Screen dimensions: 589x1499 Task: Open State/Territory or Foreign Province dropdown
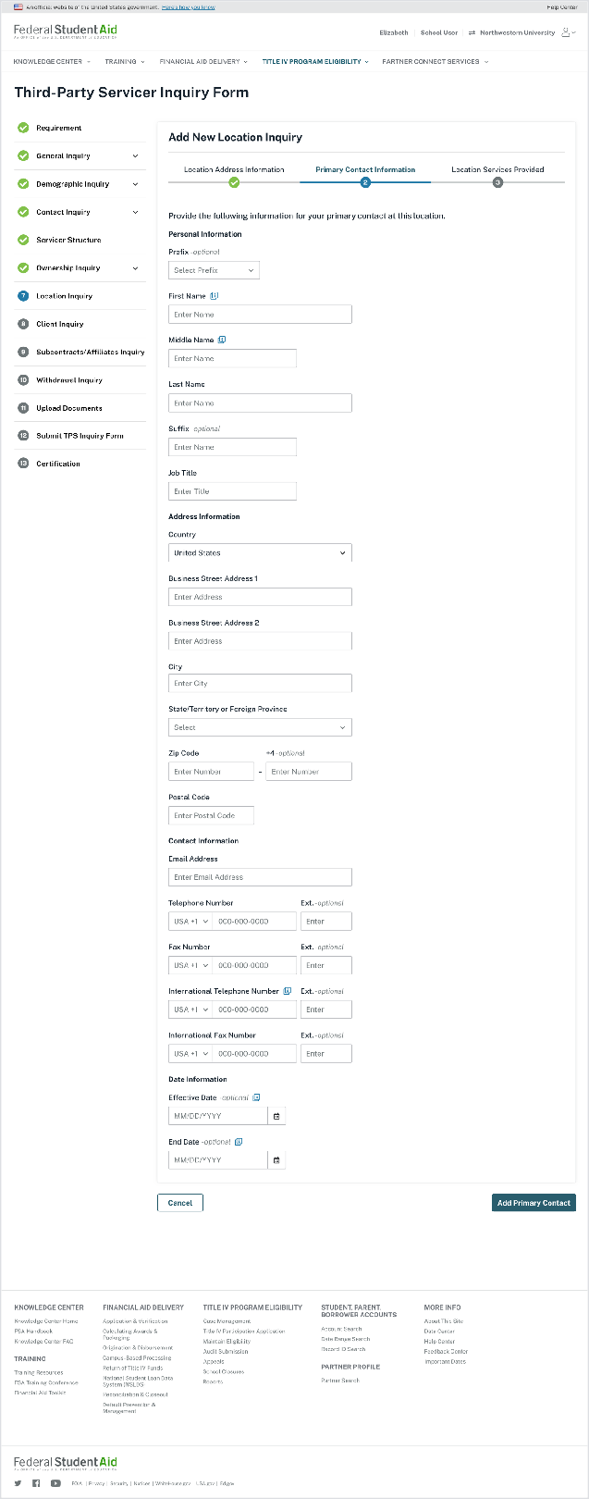(x=260, y=727)
